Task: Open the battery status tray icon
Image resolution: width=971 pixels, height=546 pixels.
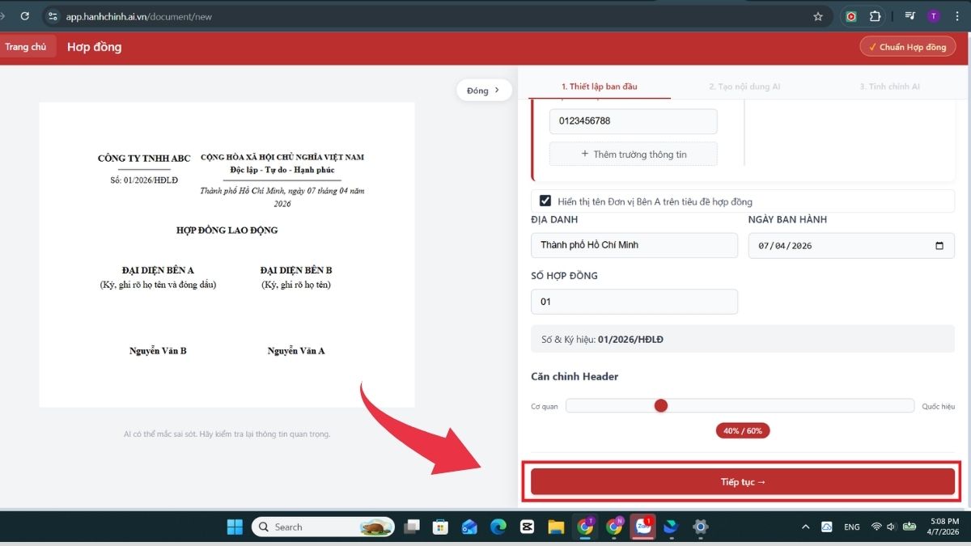Action: click(910, 527)
